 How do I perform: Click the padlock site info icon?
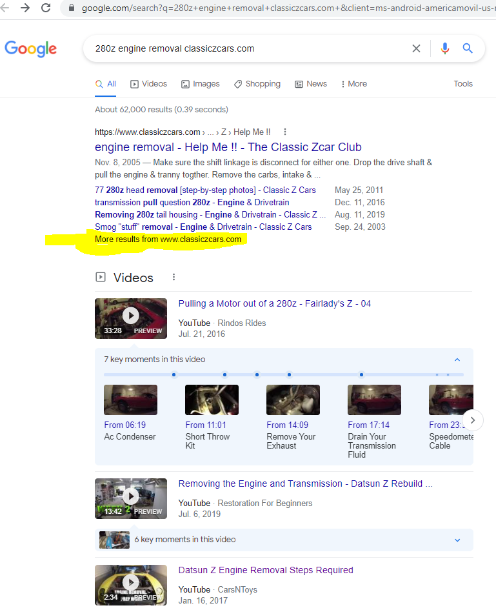tap(72, 7)
